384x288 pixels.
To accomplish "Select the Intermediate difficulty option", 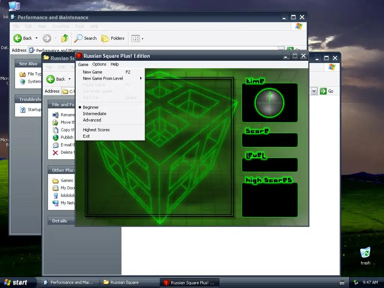I will 111,114.
